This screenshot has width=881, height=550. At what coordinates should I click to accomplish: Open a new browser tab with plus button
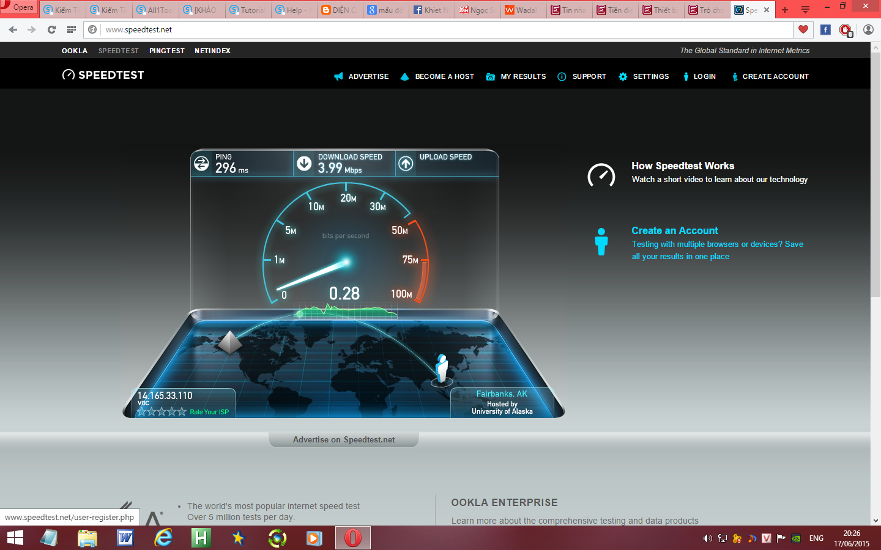[785, 10]
